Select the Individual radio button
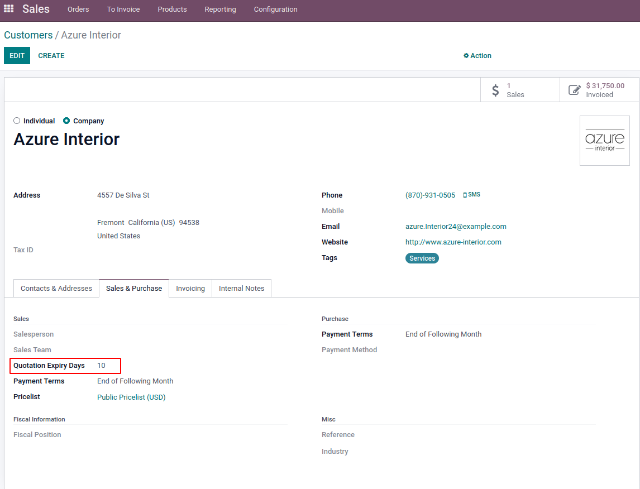 click(x=17, y=121)
